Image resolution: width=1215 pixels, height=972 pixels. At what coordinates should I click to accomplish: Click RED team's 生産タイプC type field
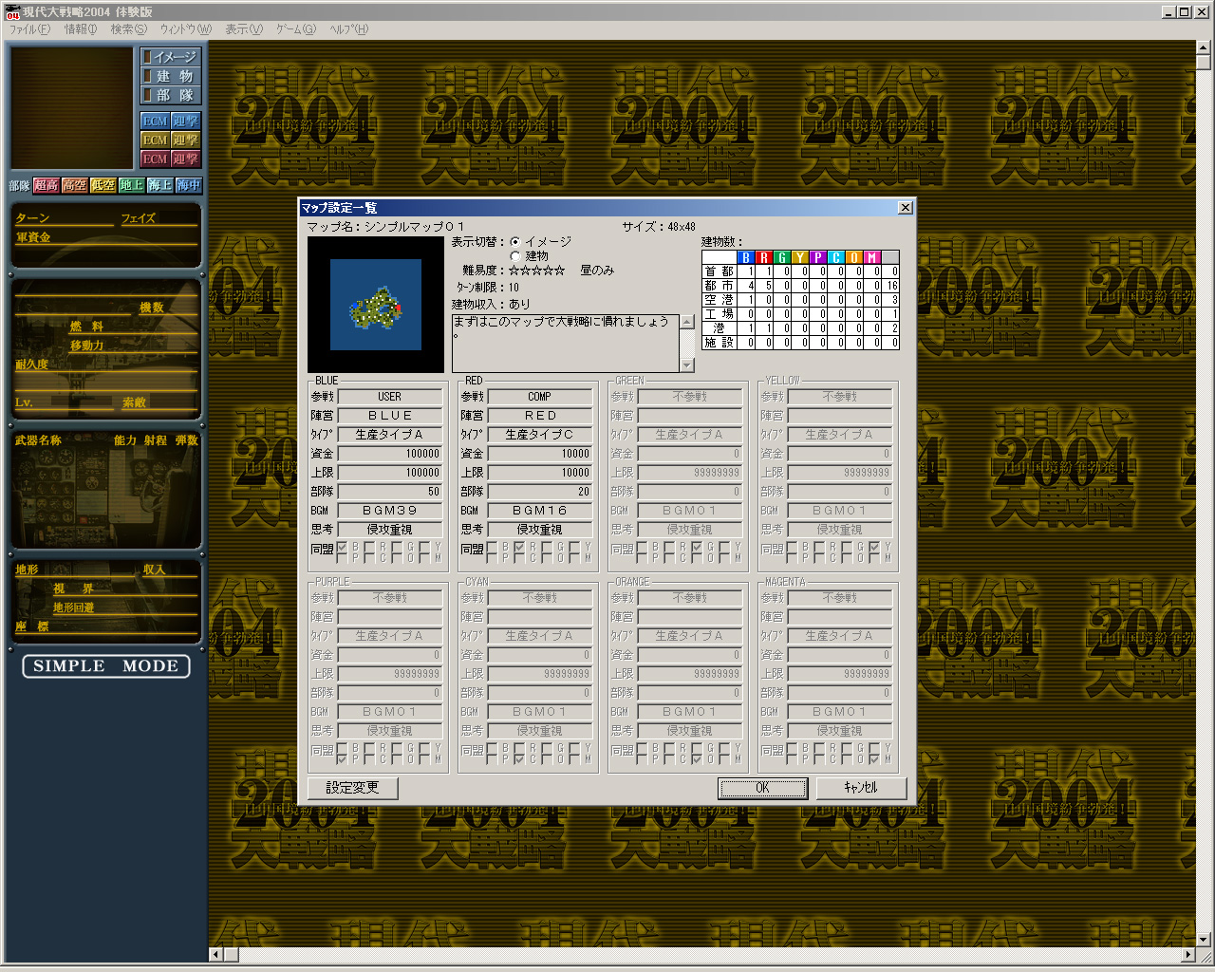[539, 435]
